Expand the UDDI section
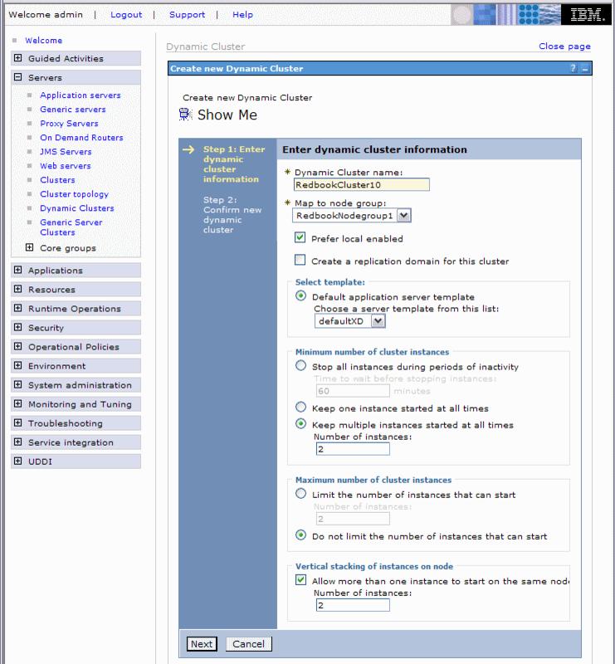Image resolution: width=615 pixels, height=664 pixels. pyautogui.click(x=17, y=461)
